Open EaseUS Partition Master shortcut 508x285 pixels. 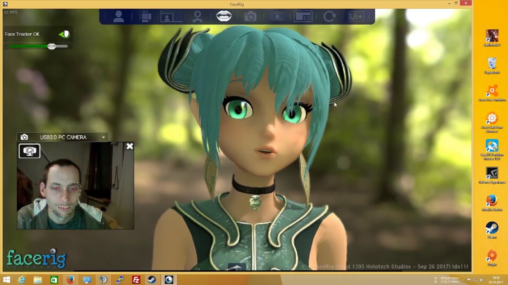pyautogui.click(x=492, y=150)
